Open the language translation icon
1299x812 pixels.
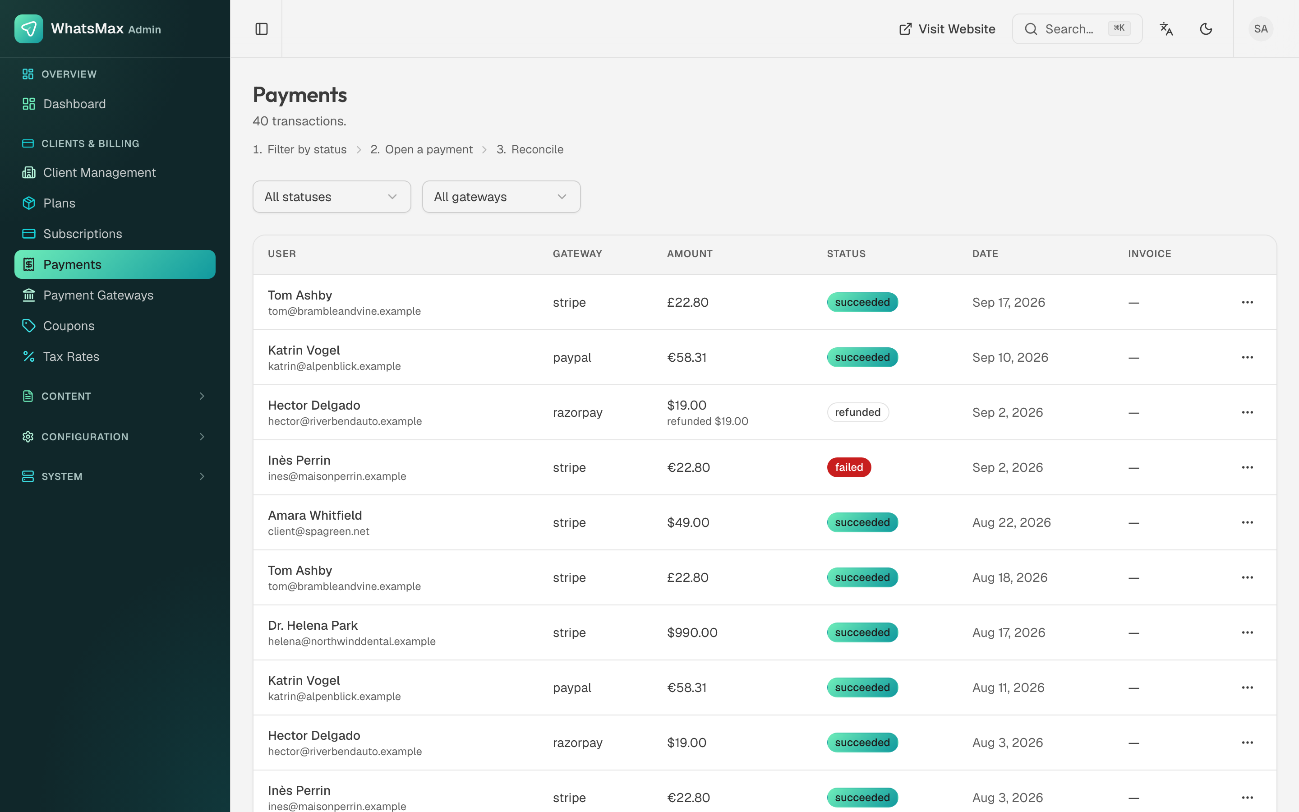(x=1166, y=29)
